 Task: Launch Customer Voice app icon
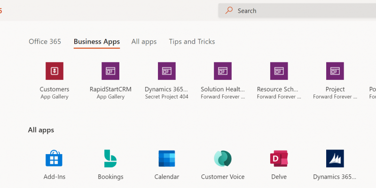point(223,158)
